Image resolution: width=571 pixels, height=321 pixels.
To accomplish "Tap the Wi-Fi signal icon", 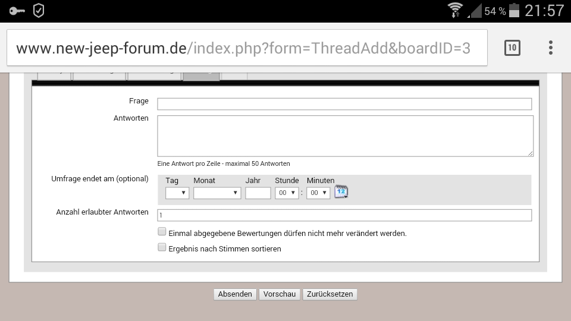I will pyautogui.click(x=456, y=11).
